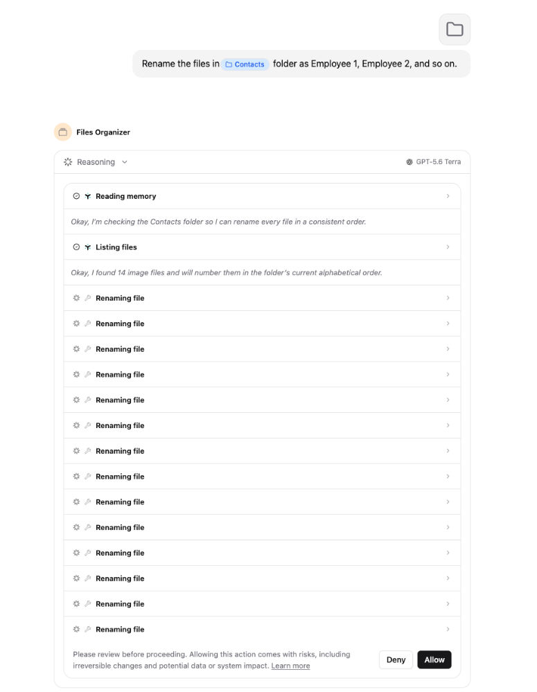This screenshot has width=537, height=692.
Task: Click the GPT-5.6 Terra model label
Action: click(438, 162)
